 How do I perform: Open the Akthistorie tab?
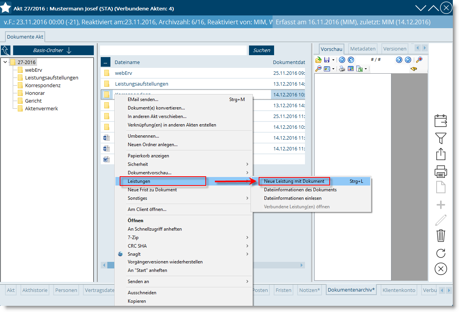pos(35,290)
